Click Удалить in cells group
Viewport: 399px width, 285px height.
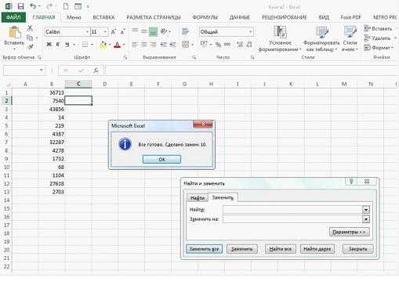[x=377, y=38]
